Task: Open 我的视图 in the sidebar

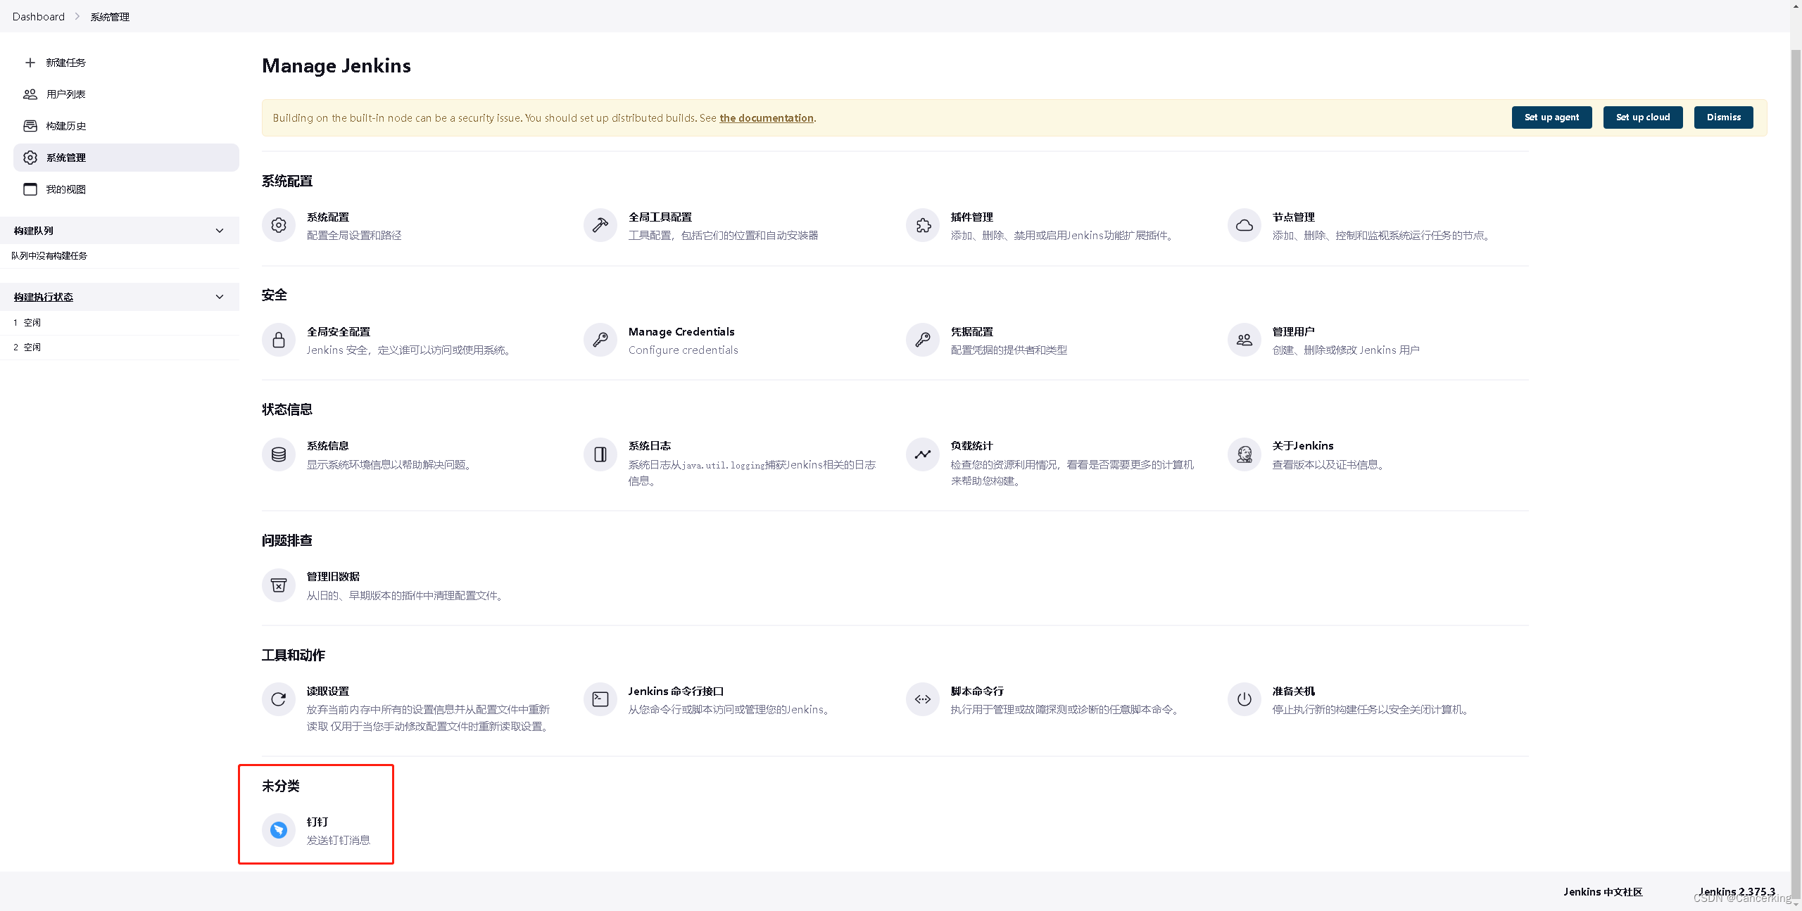Action: pyautogui.click(x=126, y=189)
